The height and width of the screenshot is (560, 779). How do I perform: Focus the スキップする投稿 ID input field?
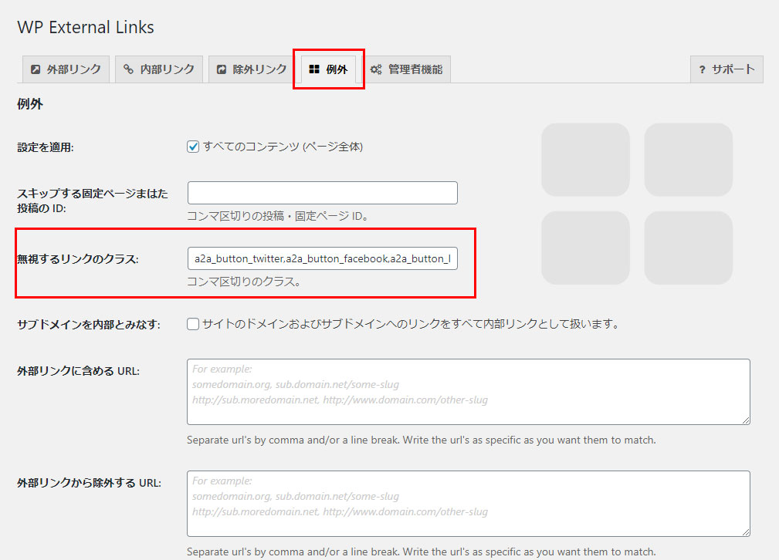pos(322,193)
